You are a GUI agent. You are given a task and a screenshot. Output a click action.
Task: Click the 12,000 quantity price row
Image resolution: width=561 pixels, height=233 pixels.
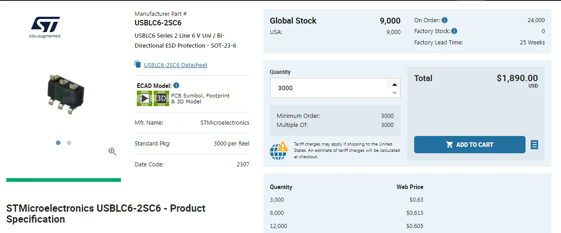point(346,226)
